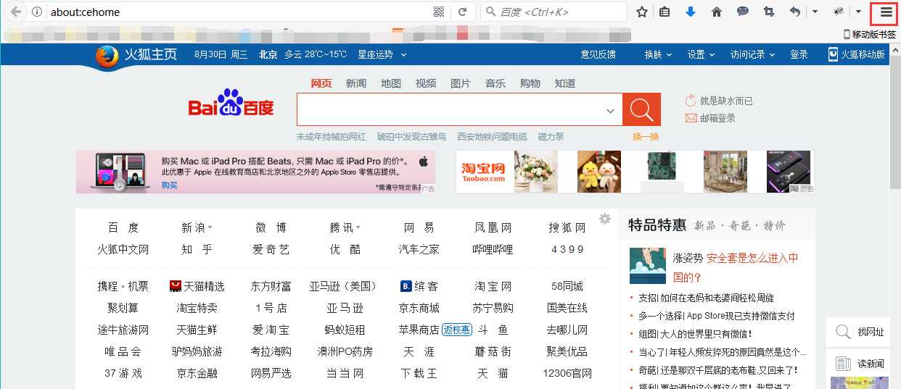The width and height of the screenshot is (901, 389).
Task: Open the QR code icon in address bar
Action: point(439,12)
